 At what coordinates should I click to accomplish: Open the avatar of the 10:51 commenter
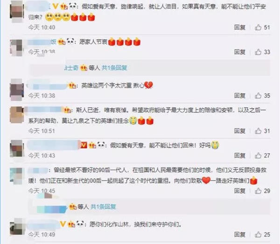[x=17, y=115]
